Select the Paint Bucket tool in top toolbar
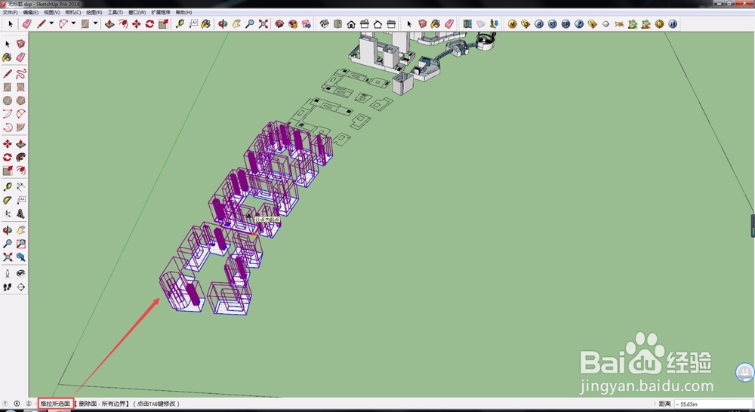 (206, 23)
